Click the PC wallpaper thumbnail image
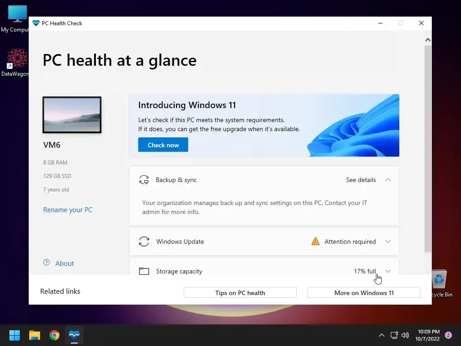This screenshot has height=346, width=461. pyautogui.click(x=72, y=115)
